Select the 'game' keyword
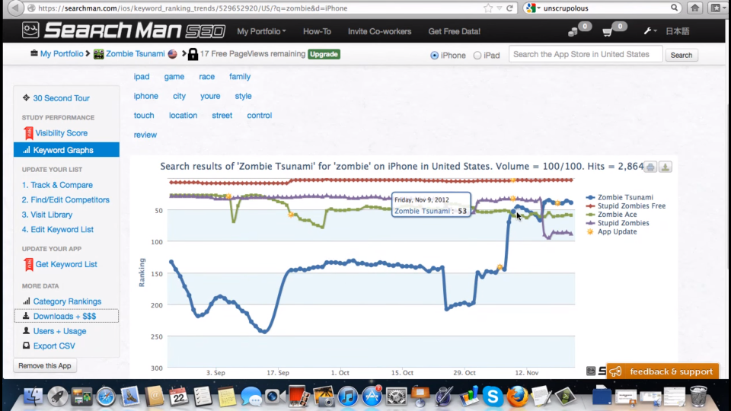This screenshot has height=411, width=731. tap(174, 76)
